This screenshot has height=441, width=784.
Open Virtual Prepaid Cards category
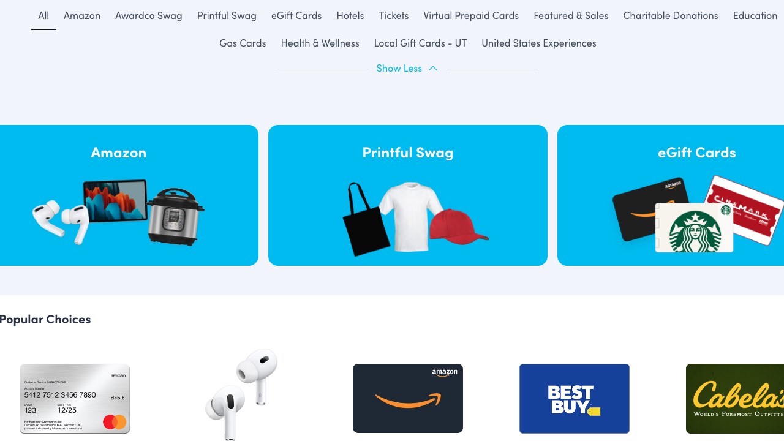[x=471, y=15]
